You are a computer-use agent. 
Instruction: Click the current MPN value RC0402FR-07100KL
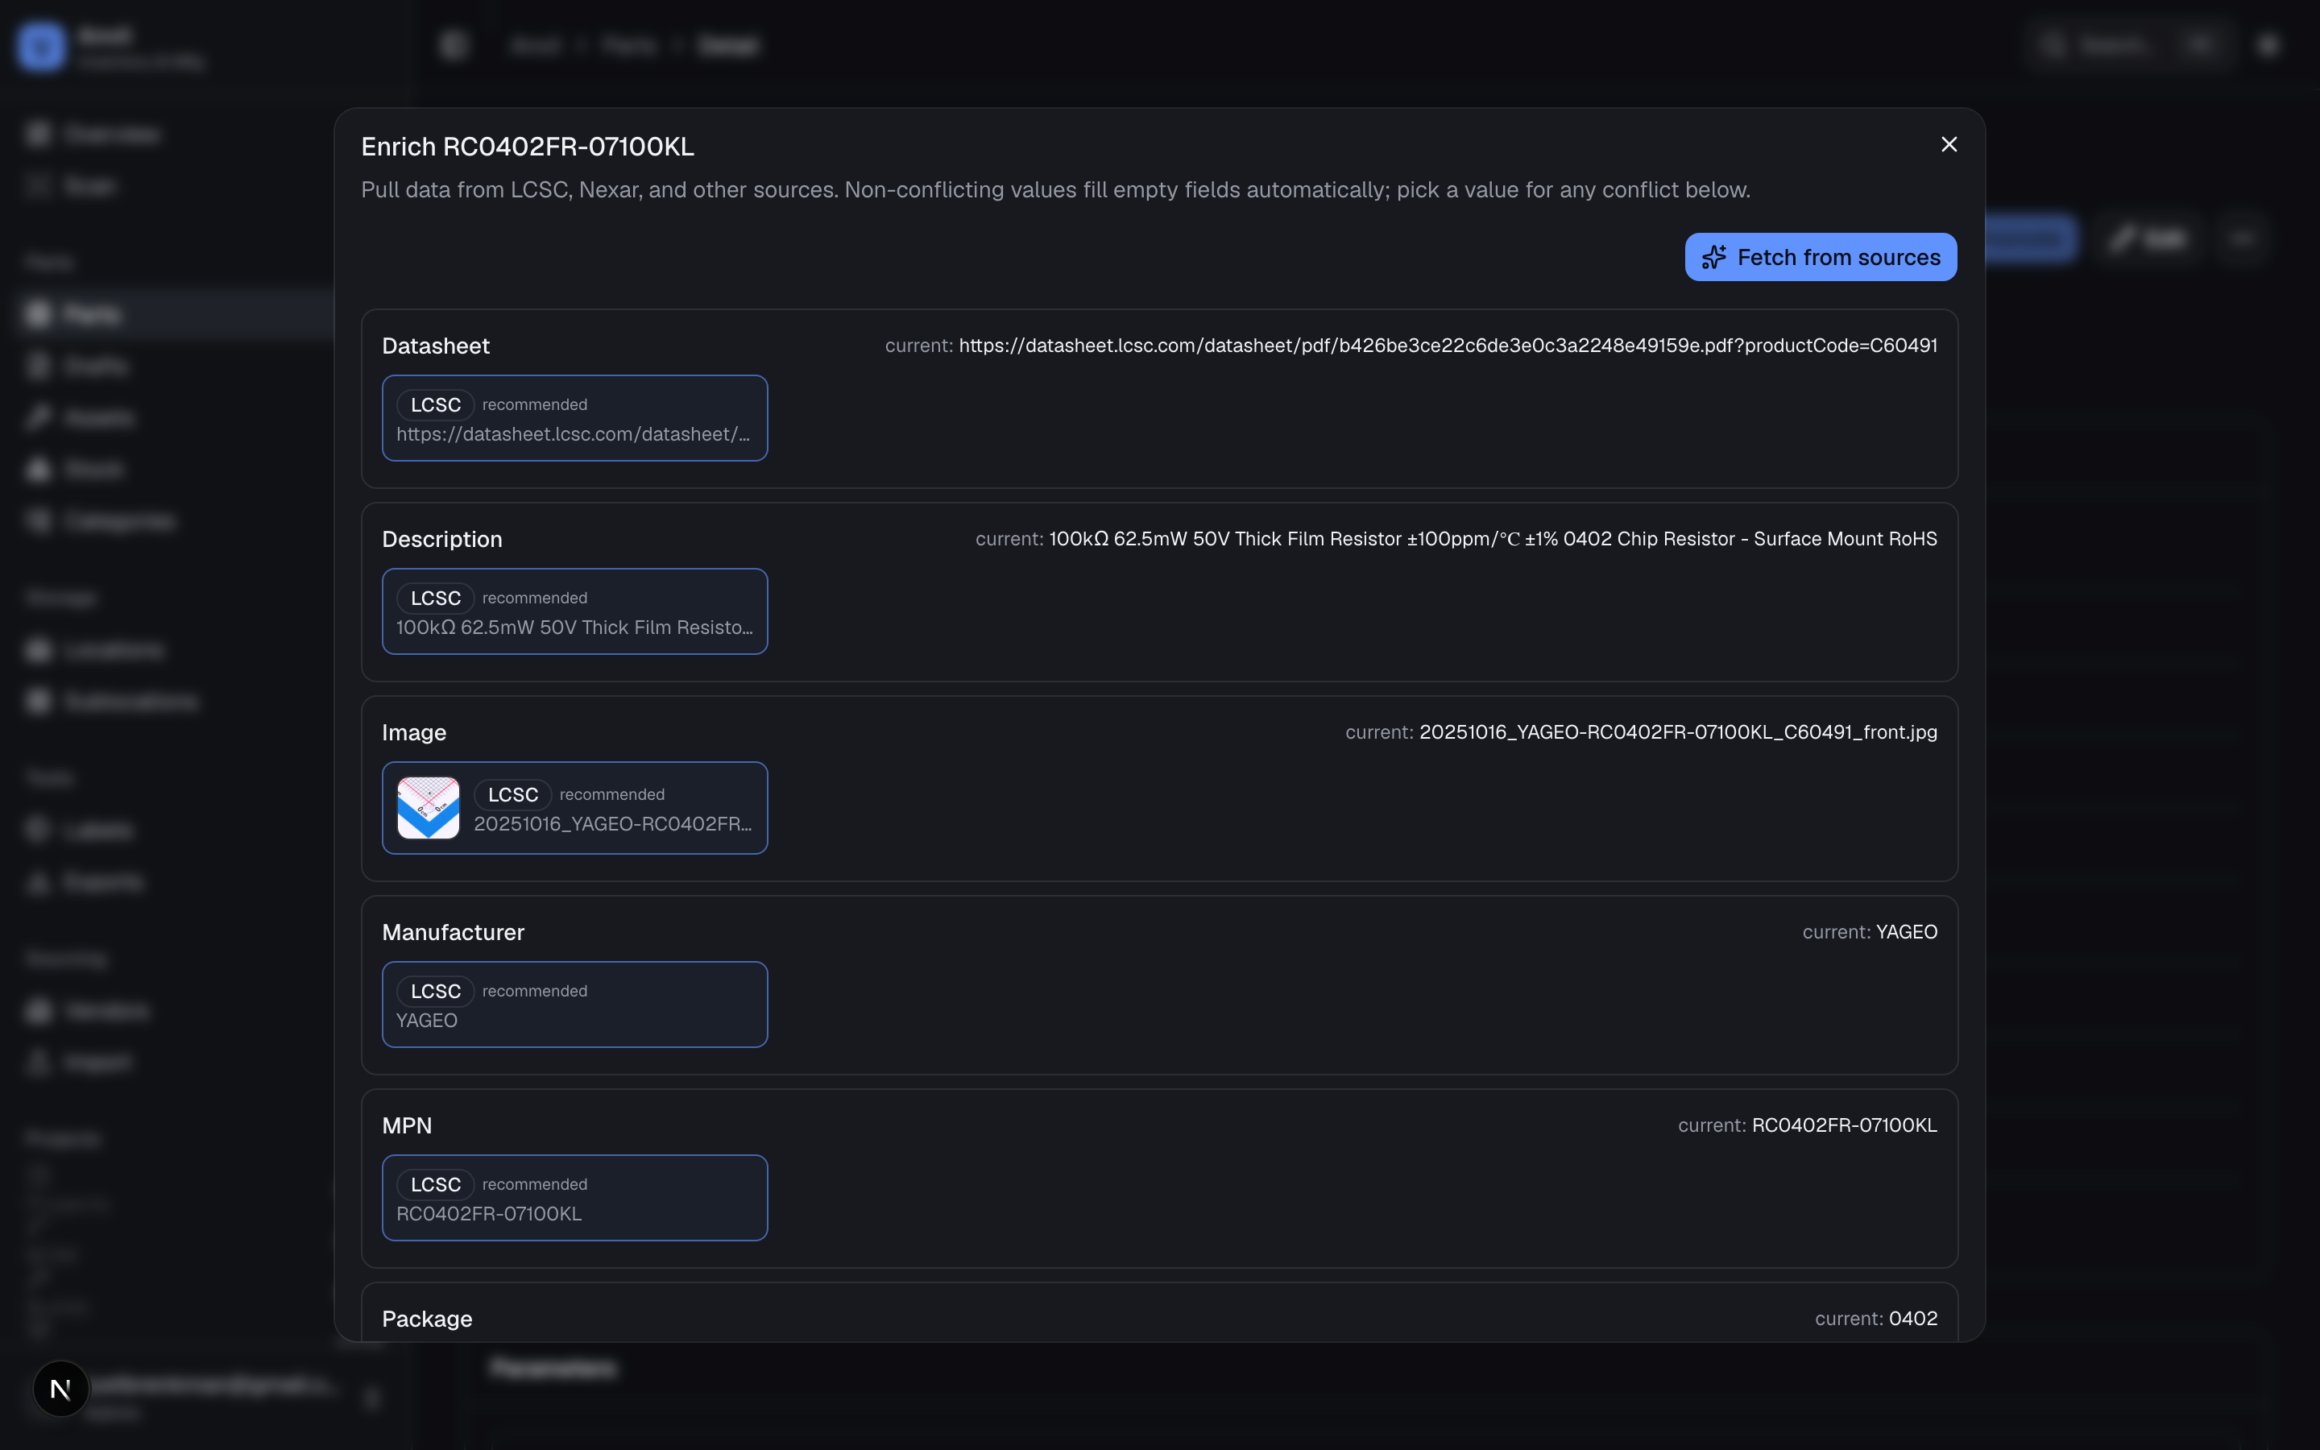click(x=1845, y=1126)
